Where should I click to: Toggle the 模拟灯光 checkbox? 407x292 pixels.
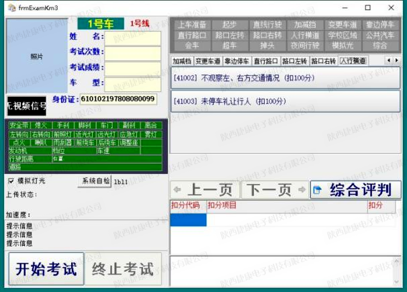pyautogui.click(x=11, y=181)
